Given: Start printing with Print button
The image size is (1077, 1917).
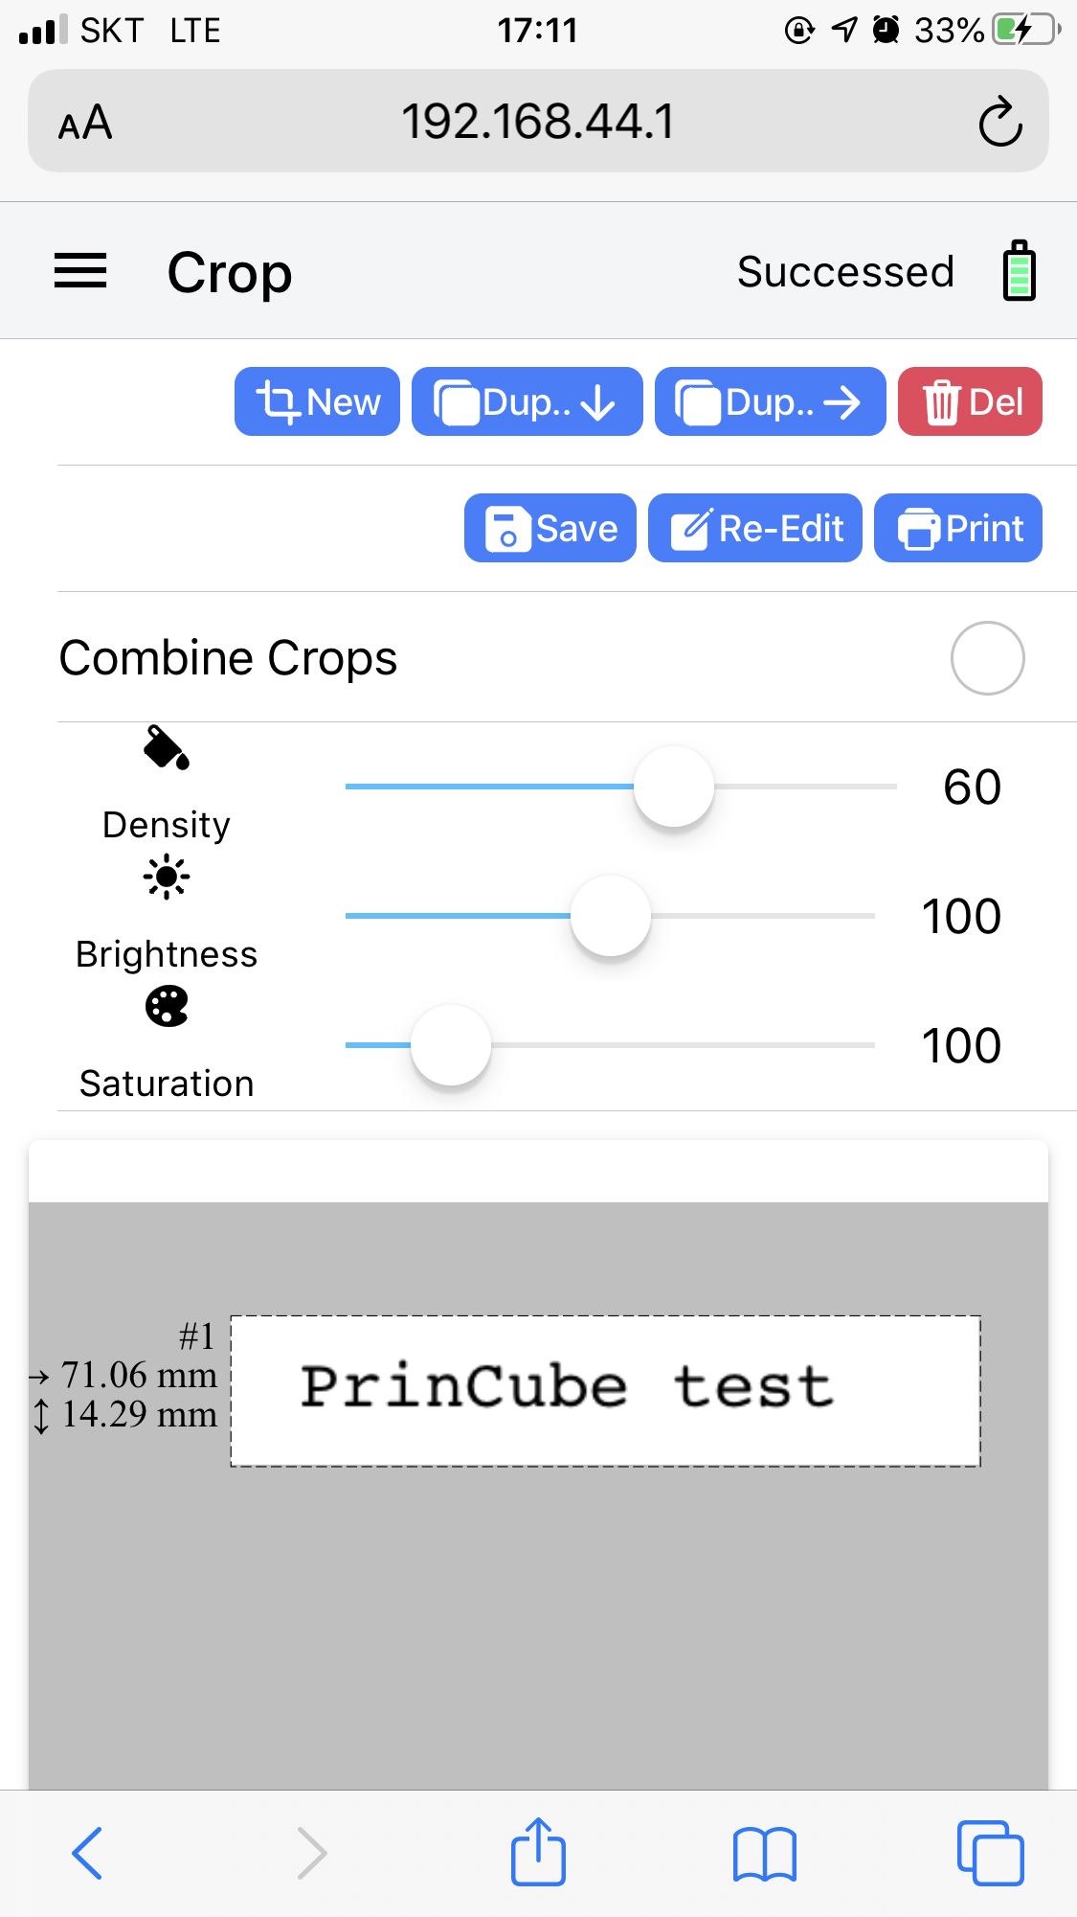Looking at the screenshot, I should [958, 528].
